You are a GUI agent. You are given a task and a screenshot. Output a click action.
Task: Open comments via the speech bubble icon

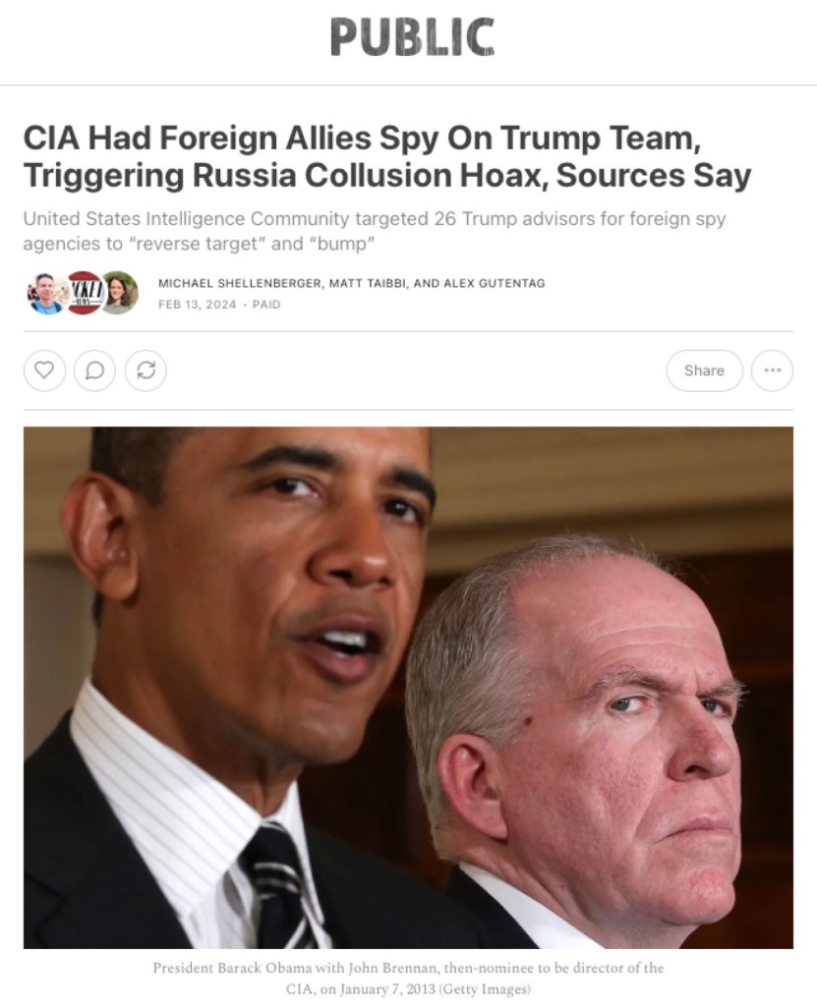point(95,370)
